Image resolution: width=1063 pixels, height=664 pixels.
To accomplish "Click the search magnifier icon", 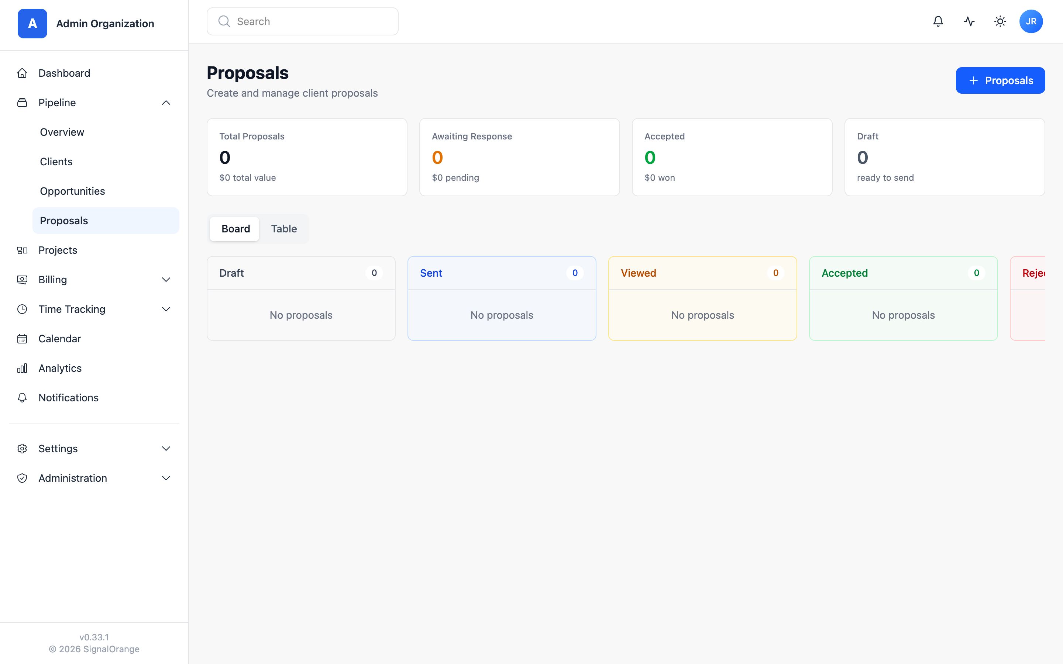I will [x=224, y=21].
